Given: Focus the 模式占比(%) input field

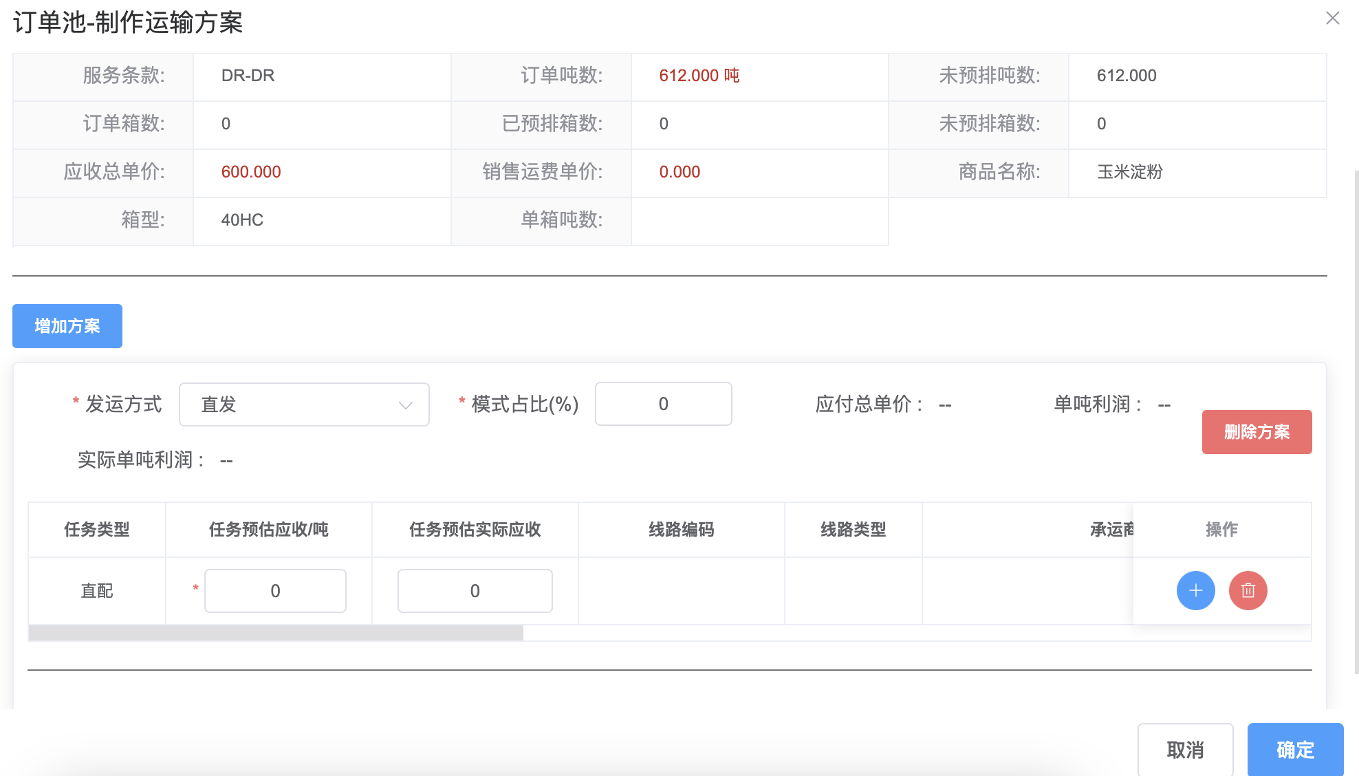Looking at the screenshot, I should point(663,404).
